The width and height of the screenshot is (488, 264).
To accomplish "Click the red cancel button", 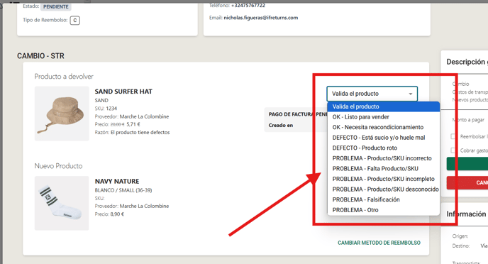I will point(467,182).
